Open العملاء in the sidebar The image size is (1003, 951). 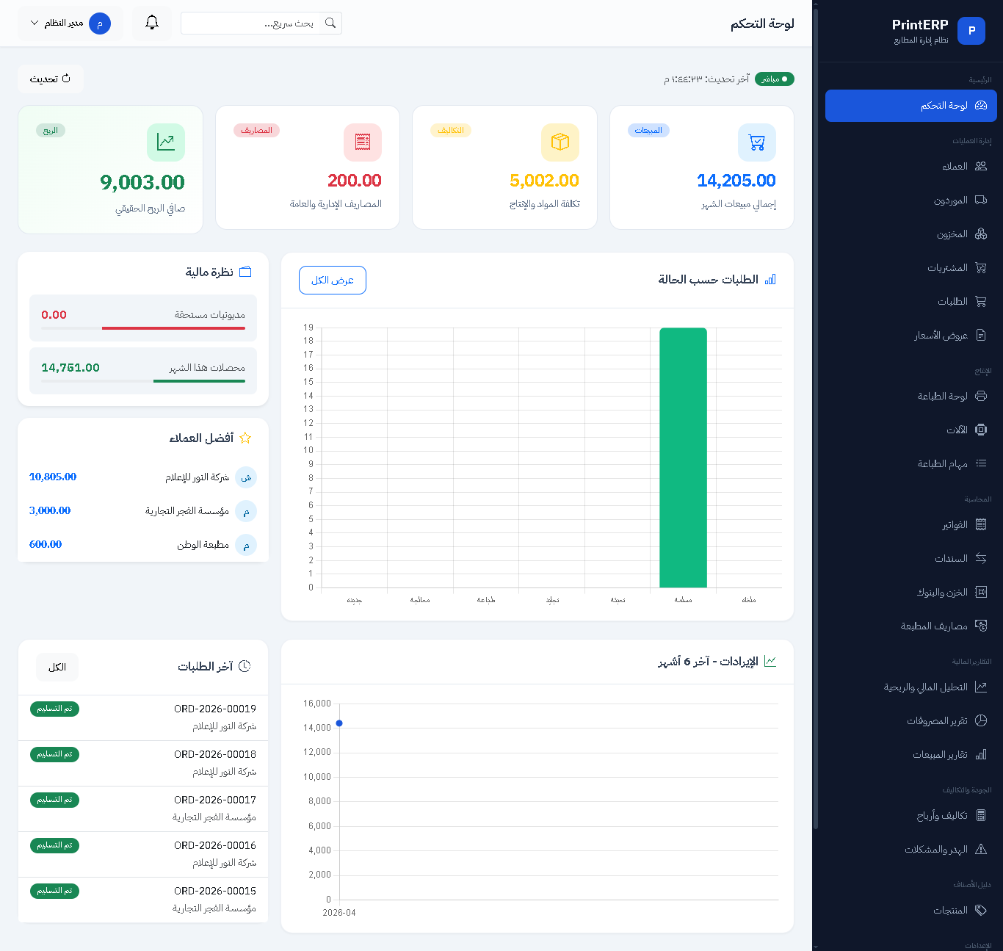tap(955, 167)
